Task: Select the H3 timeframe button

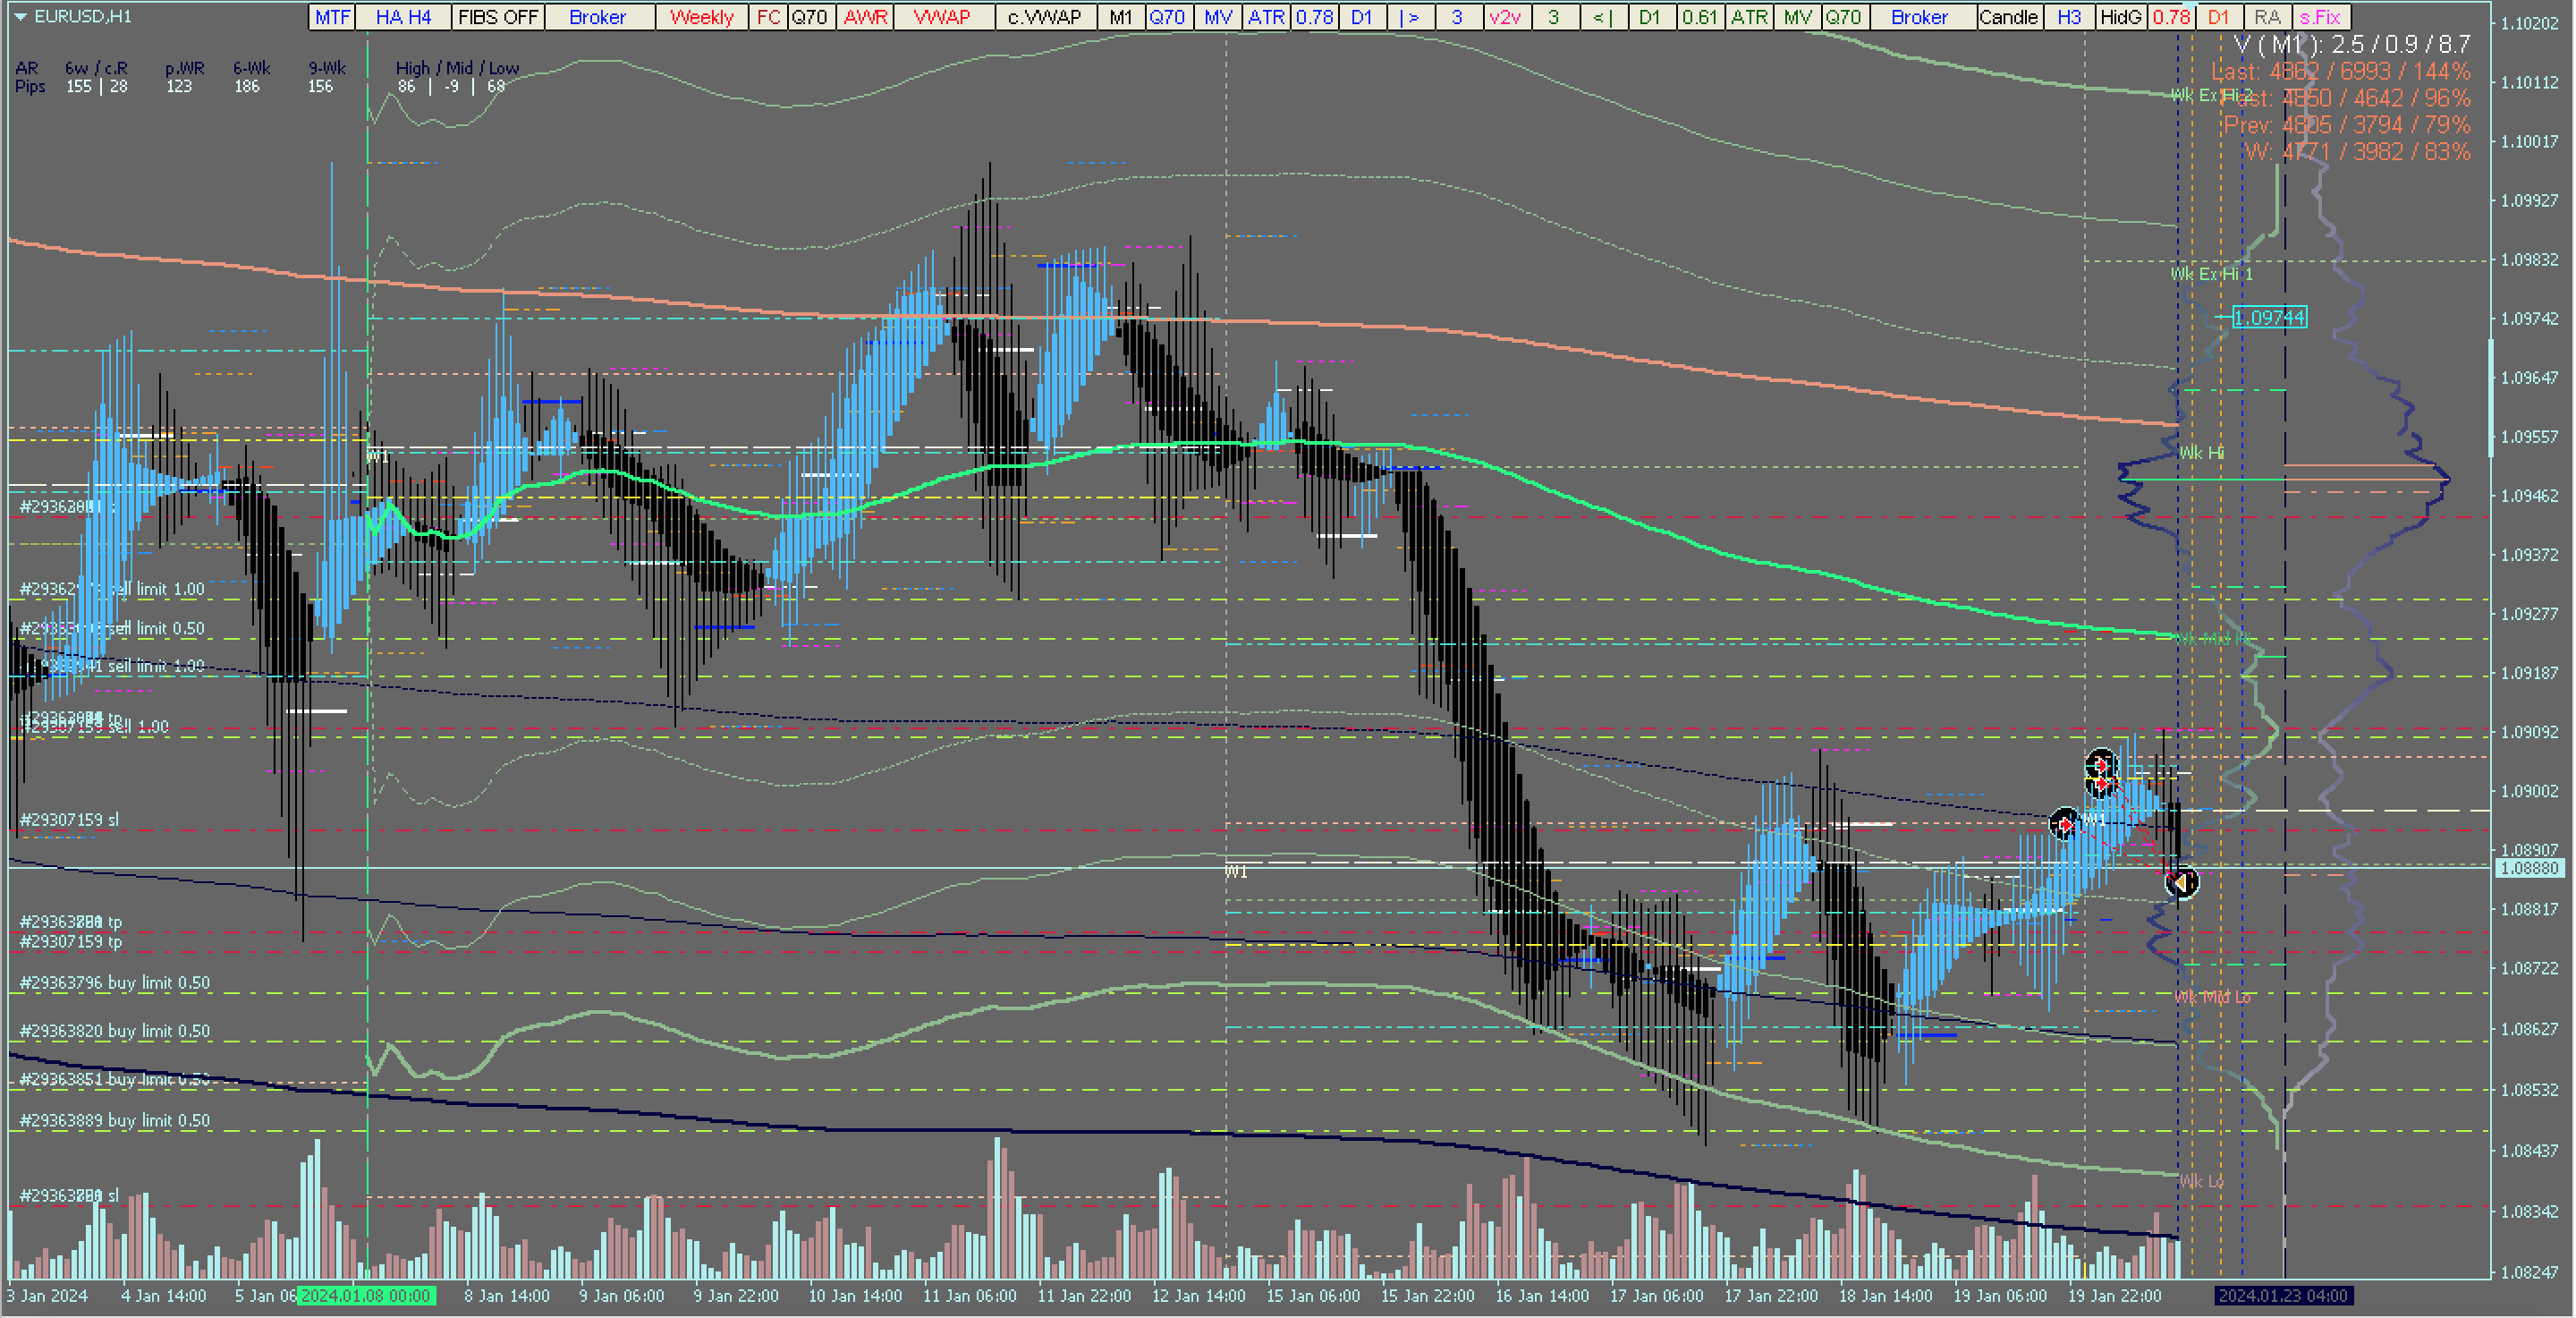Action: 2069,17
